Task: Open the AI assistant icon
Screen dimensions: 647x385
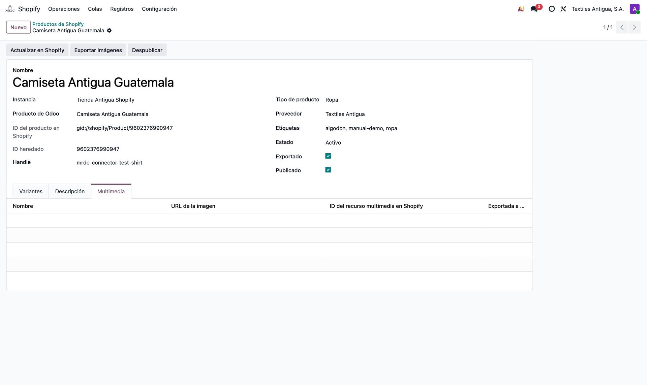Action: point(521,9)
